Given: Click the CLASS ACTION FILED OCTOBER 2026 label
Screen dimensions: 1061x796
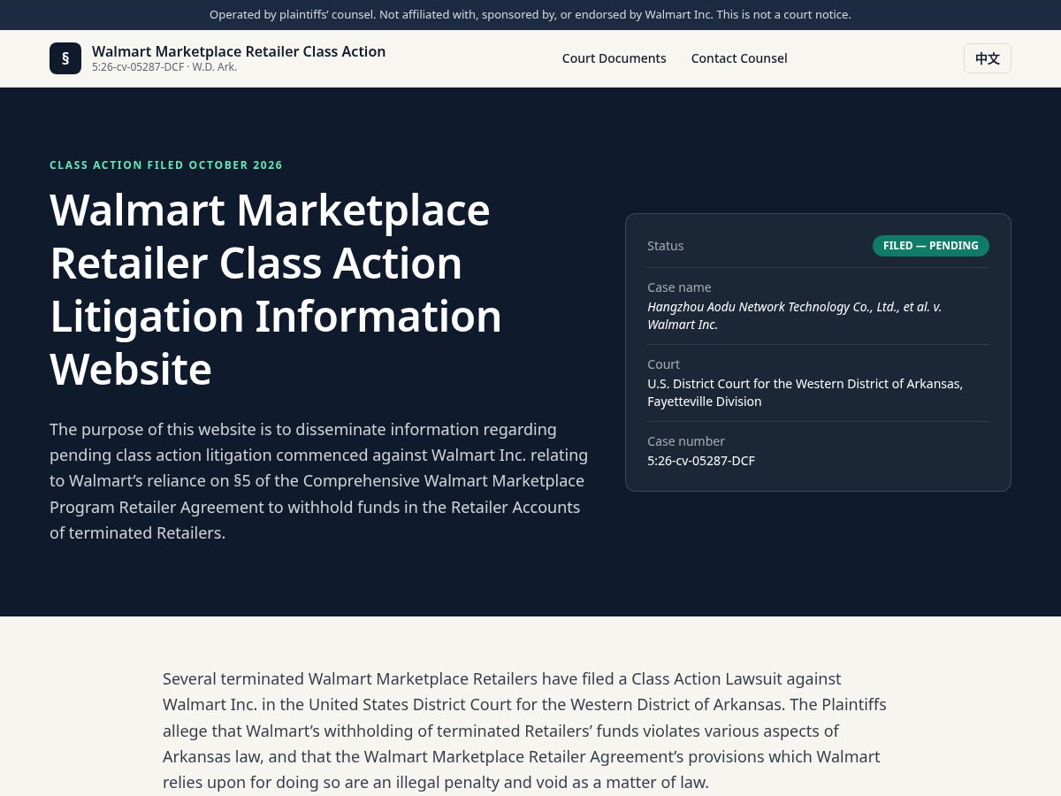Looking at the screenshot, I should coord(166,165).
